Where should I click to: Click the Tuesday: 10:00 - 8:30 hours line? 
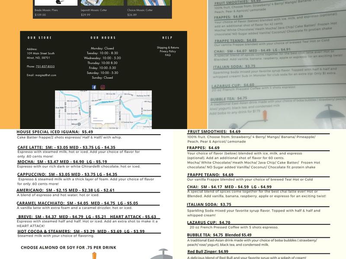103,53
